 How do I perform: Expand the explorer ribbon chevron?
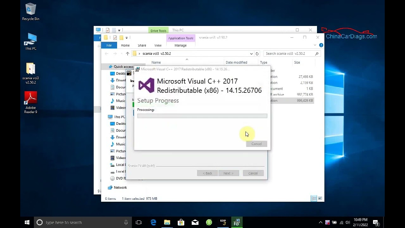tap(315, 45)
